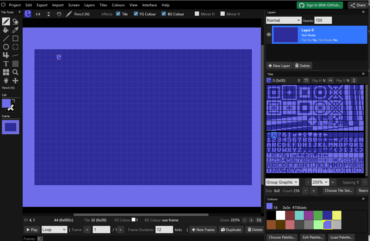Enable the Mirror H checkbox
The height and width of the screenshot is (241, 370).
pyautogui.click(x=197, y=14)
